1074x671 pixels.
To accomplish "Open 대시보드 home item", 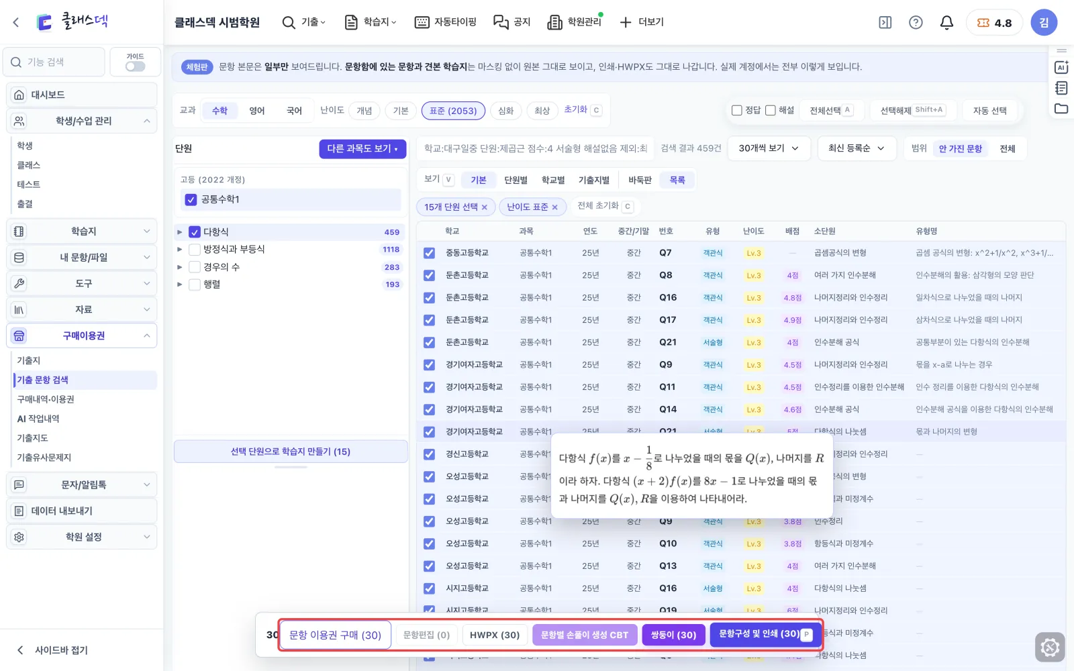I will tap(82, 95).
